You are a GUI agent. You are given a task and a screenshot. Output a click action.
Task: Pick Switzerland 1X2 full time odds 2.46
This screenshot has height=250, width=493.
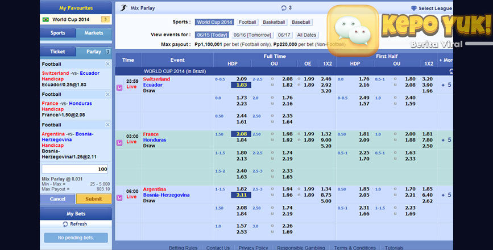click(x=326, y=79)
